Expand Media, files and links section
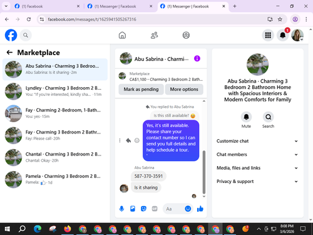Screen dimensions: 313x235 (x=257, y=168)
